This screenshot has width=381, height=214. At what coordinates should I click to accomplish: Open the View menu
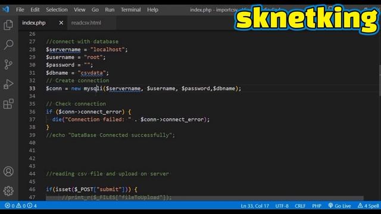coord(79,10)
